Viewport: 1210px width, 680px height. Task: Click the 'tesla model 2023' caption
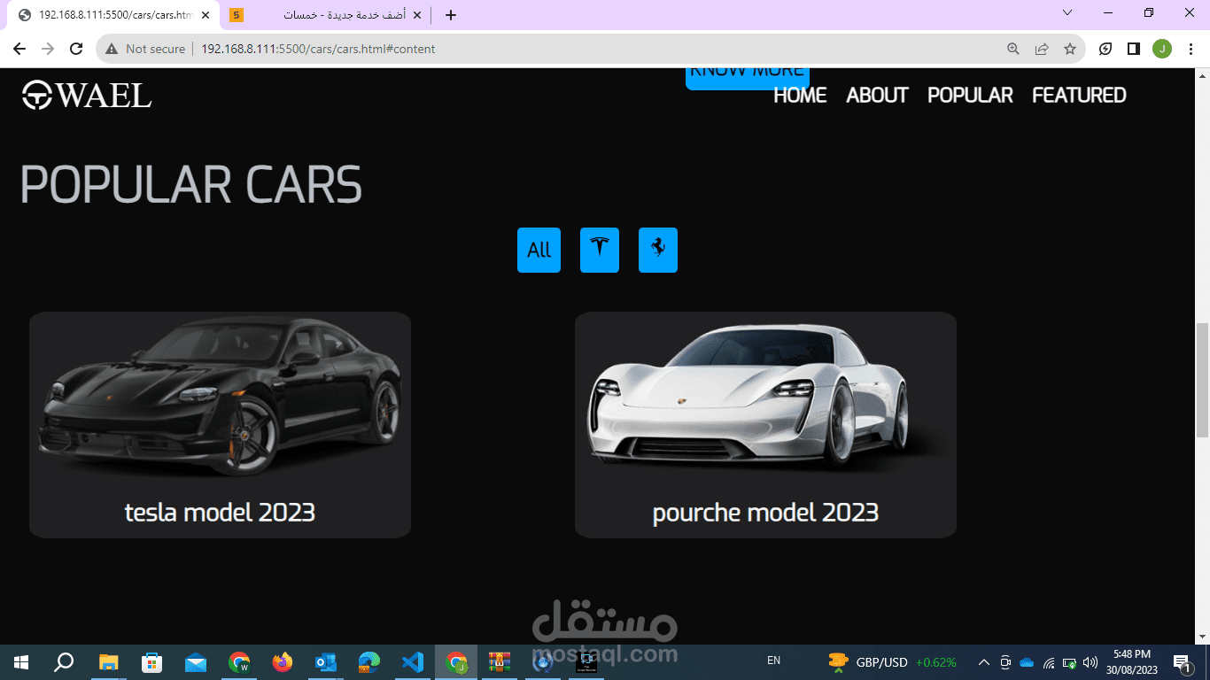[220, 512]
